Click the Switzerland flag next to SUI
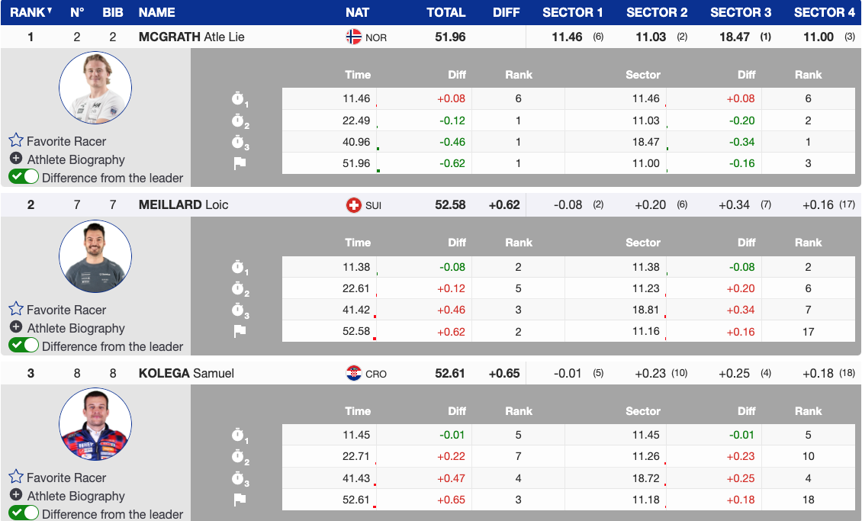This screenshot has width=862, height=521. (x=354, y=205)
